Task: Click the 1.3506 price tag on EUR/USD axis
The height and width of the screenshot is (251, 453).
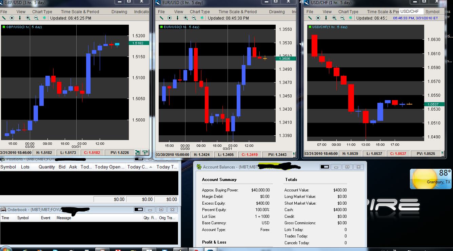Action: click(287, 59)
